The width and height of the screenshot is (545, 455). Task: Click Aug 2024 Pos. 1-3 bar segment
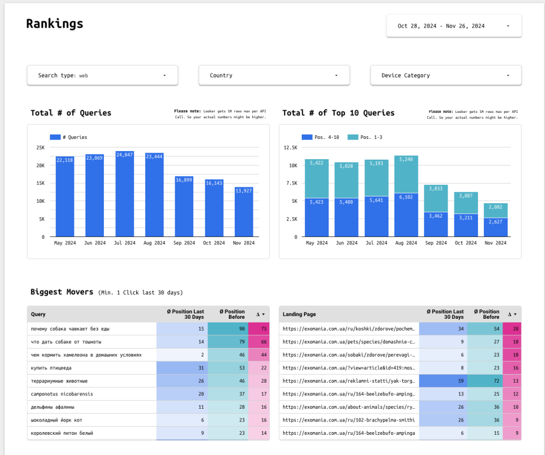pyautogui.click(x=406, y=174)
